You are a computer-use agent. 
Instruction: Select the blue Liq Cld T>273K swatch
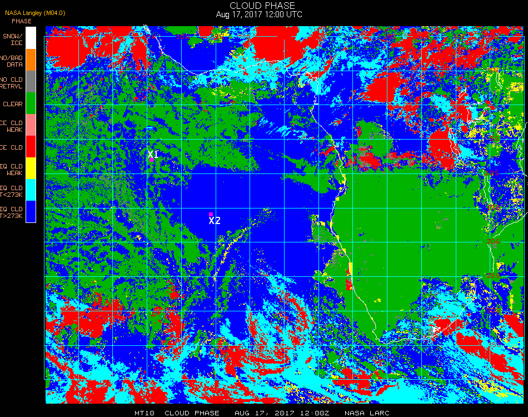coord(31,211)
